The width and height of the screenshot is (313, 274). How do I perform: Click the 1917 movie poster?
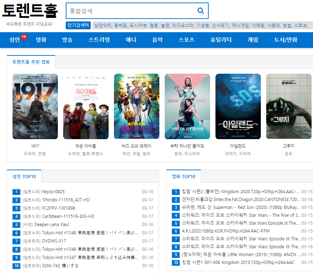pyautogui.click(x=35, y=106)
